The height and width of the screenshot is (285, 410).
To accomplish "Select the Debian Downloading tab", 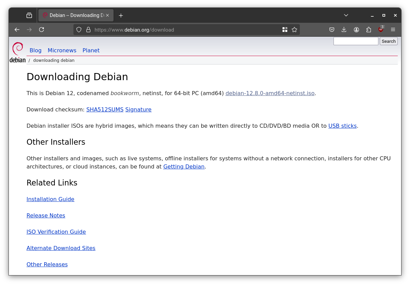I will tap(75, 15).
